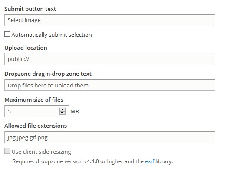Toggle the Use client side resizing checkbox
Image resolution: width=231 pixels, height=171 pixels.
(7, 151)
